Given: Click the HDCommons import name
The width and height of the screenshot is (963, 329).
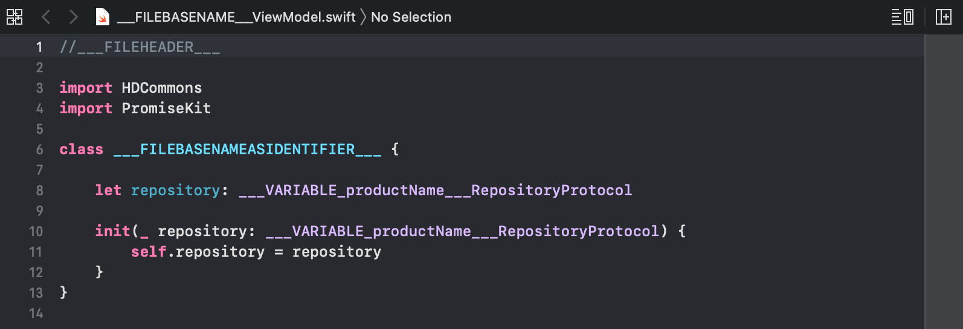Looking at the screenshot, I should 162,88.
